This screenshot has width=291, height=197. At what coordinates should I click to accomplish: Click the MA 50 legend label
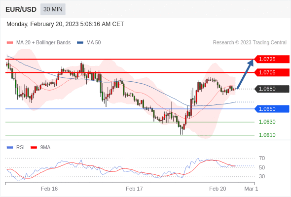coord(94,43)
